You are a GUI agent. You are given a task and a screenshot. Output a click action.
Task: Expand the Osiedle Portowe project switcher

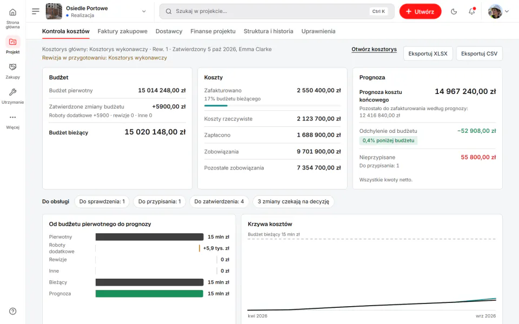pos(144,11)
